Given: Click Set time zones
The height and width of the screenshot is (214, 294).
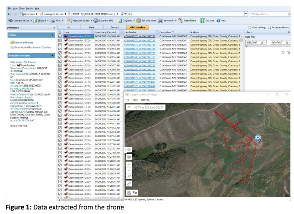Looking at the screenshot, I should click(x=146, y=20).
